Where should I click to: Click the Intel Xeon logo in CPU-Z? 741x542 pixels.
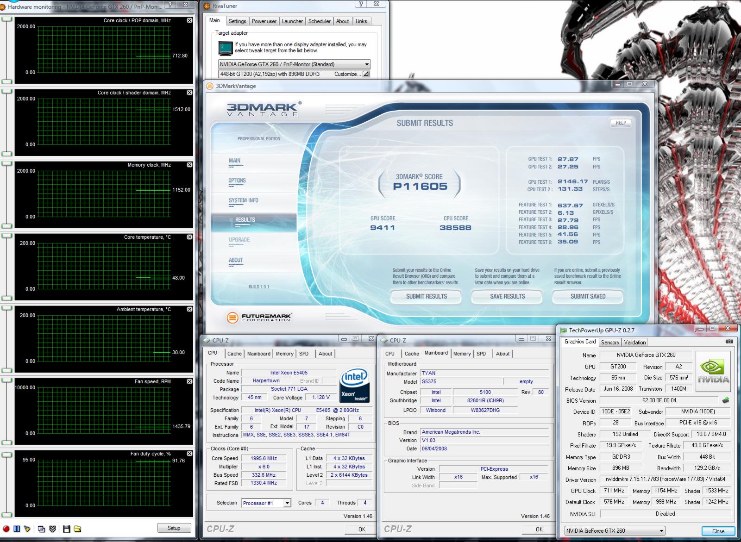(354, 385)
